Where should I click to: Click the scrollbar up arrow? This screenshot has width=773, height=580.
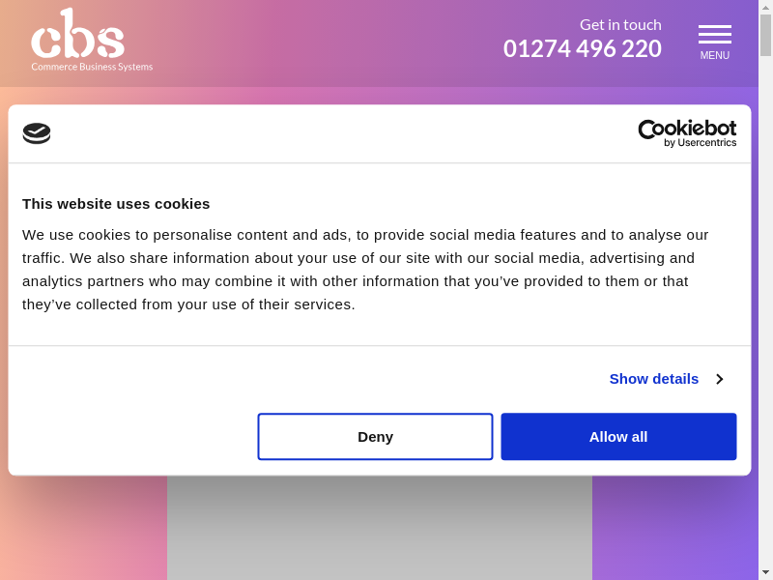[x=765, y=7]
